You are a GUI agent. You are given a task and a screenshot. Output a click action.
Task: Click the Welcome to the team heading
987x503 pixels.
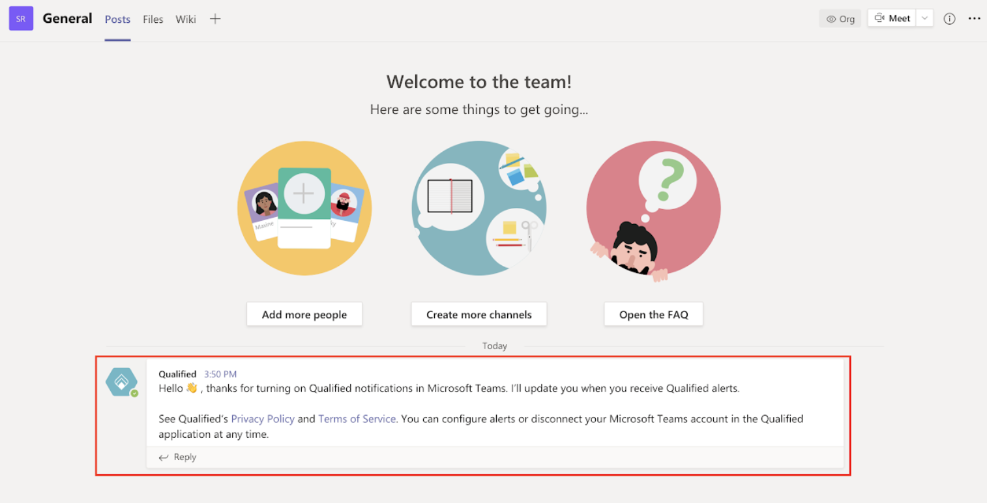pyautogui.click(x=479, y=81)
